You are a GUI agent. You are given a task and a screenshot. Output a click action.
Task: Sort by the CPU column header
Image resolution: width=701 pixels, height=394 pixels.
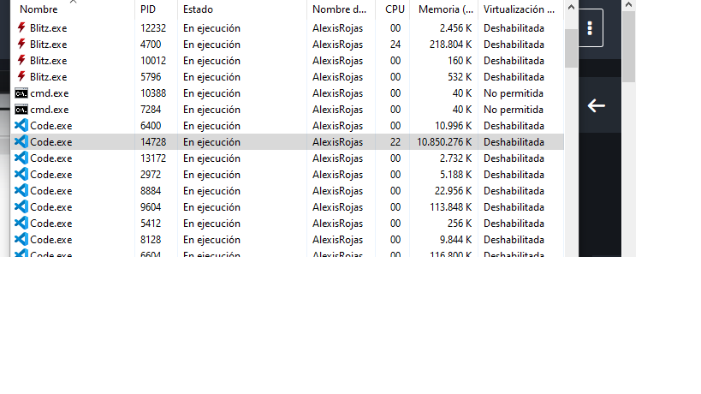pos(393,9)
